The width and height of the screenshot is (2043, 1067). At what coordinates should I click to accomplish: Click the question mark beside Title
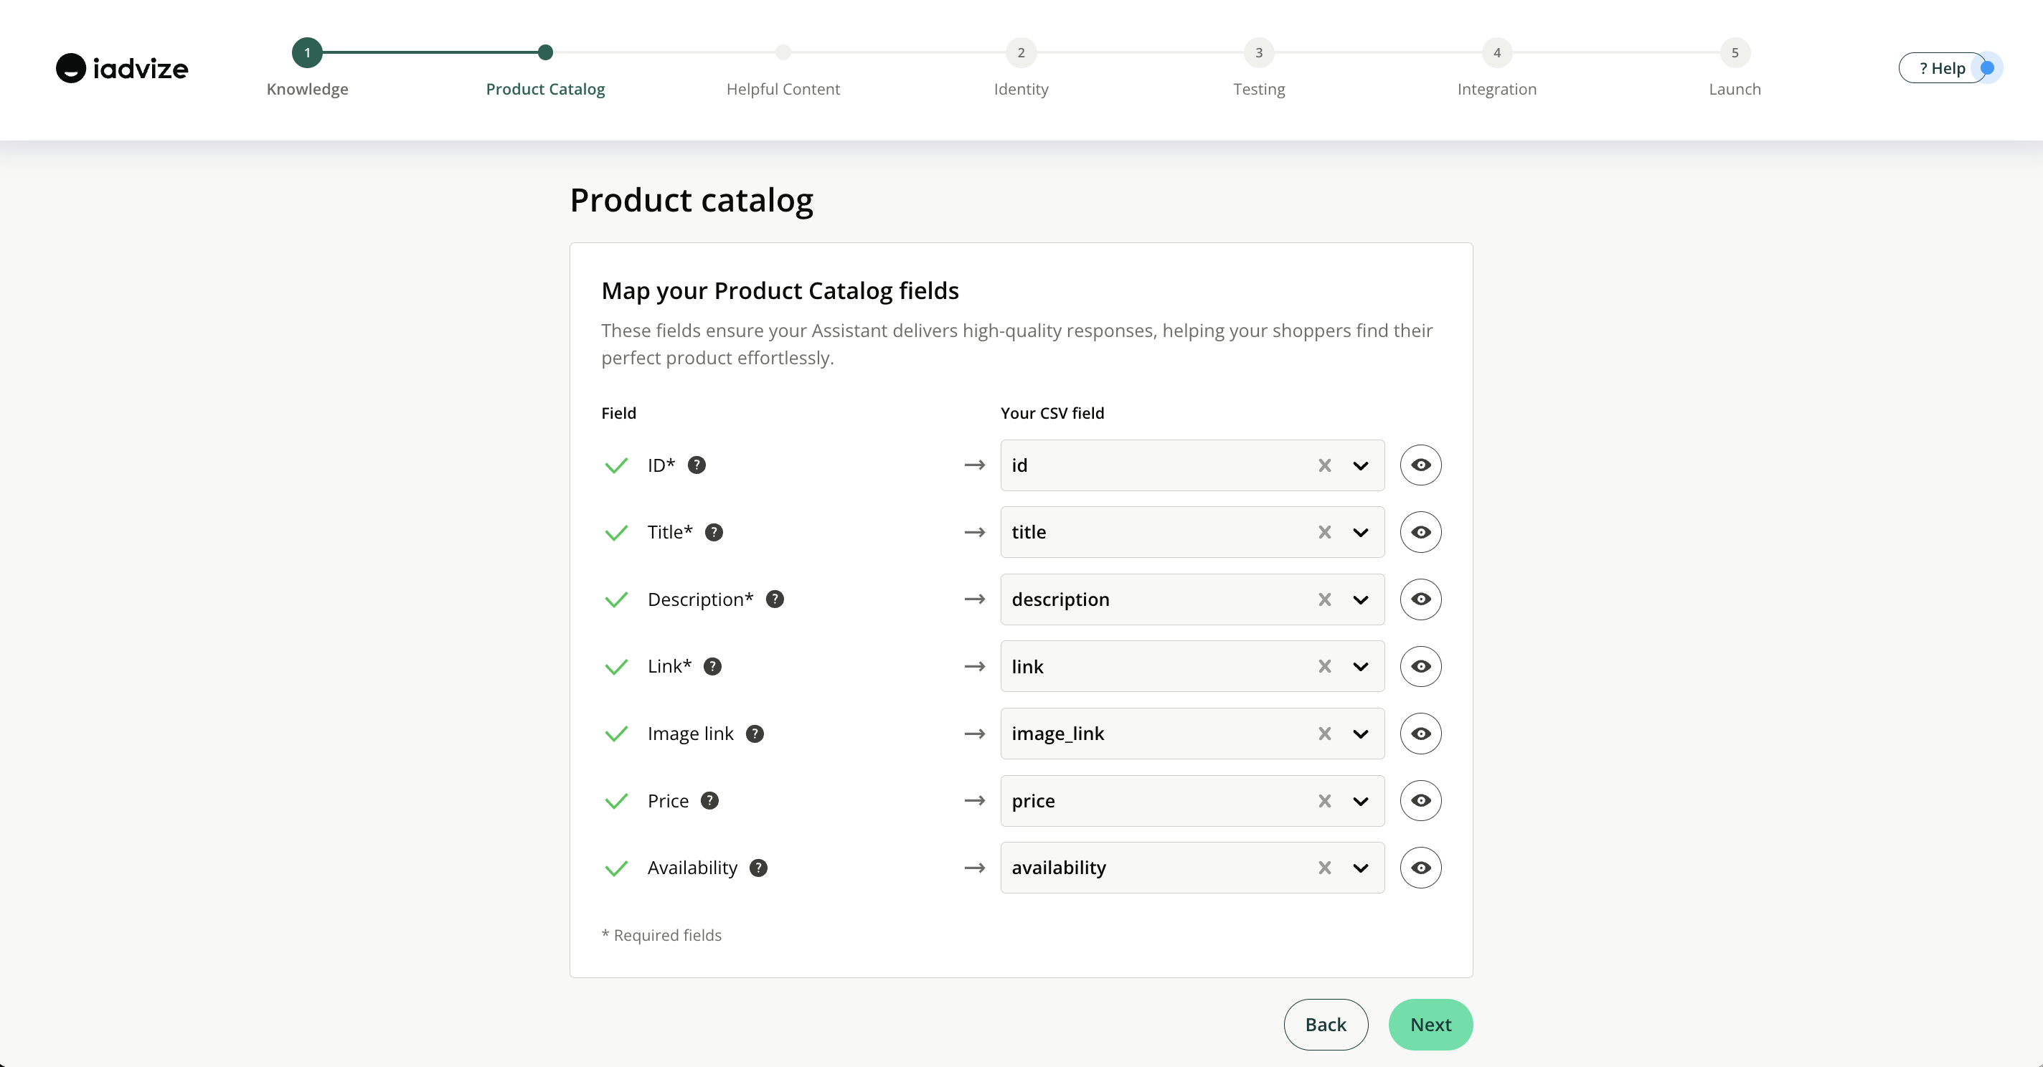point(714,533)
